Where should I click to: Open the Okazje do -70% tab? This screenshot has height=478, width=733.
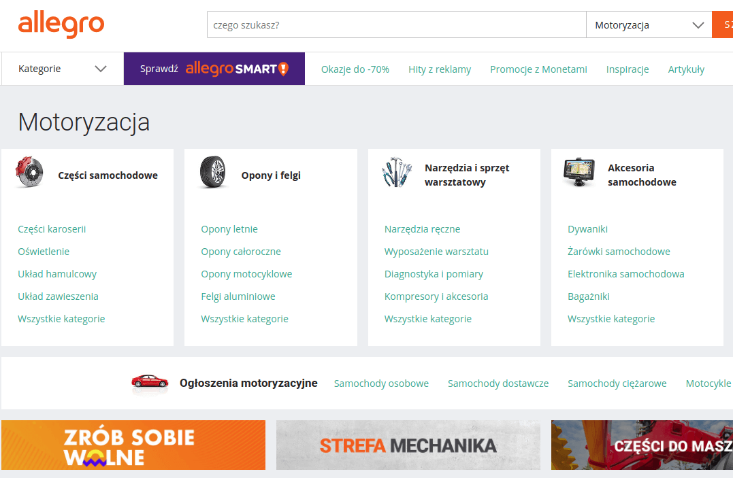point(355,69)
